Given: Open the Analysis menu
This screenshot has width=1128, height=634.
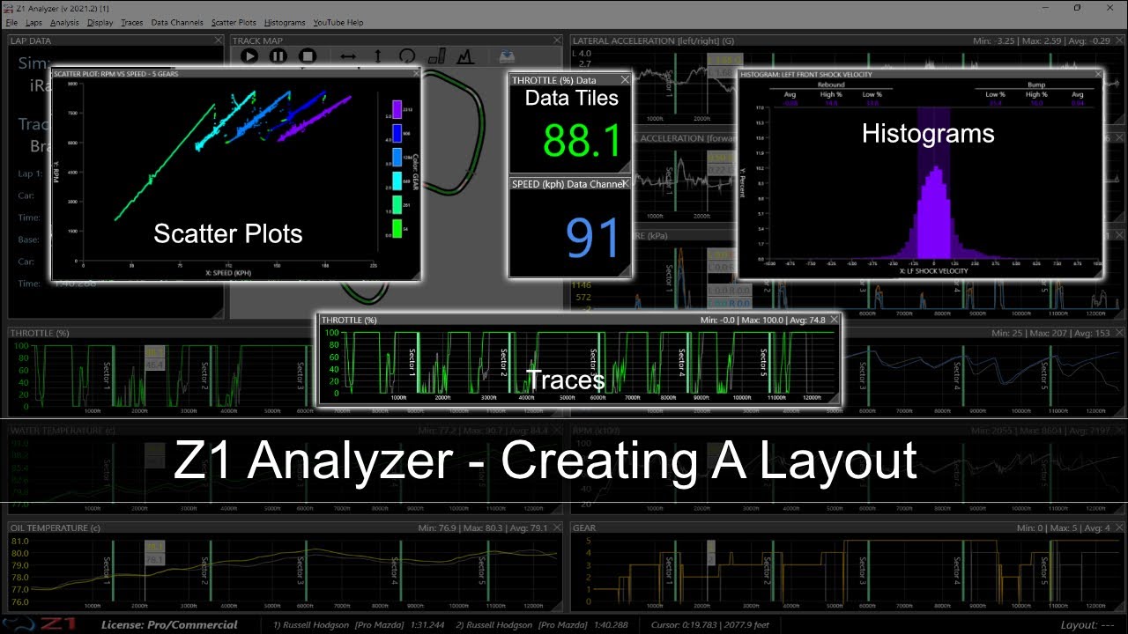Looking at the screenshot, I should [64, 22].
